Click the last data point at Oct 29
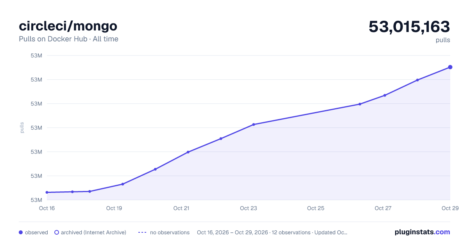The width and height of the screenshot is (469, 246). tap(450, 67)
